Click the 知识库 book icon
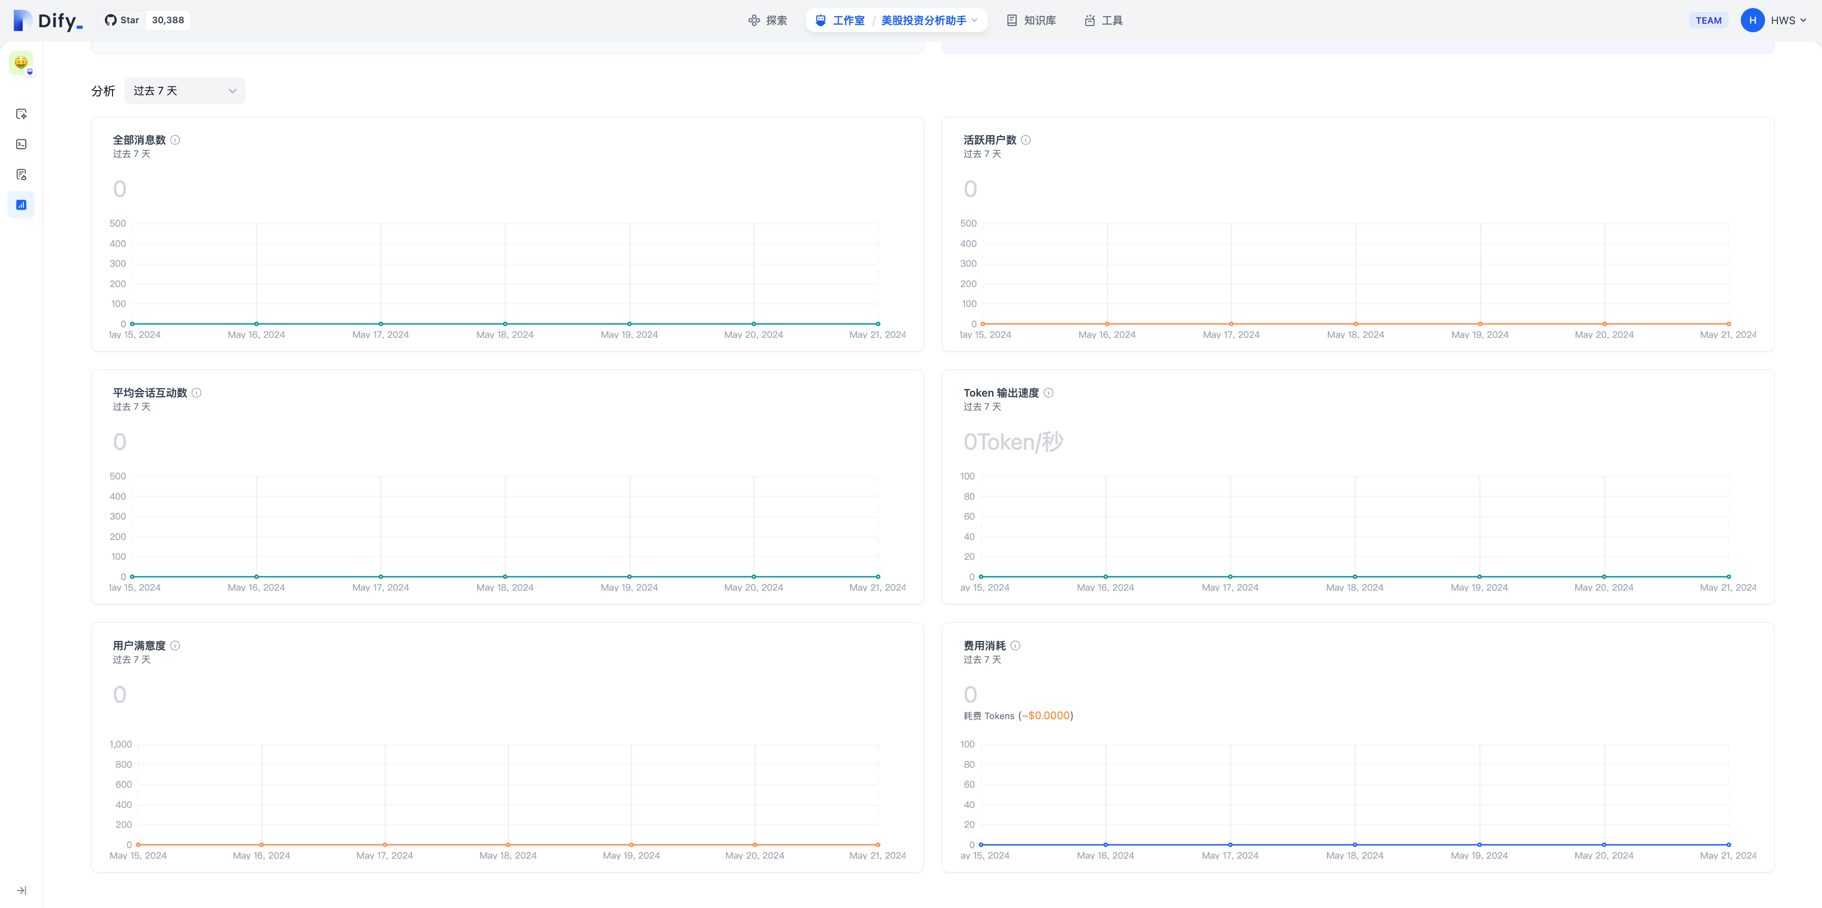Image resolution: width=1822 pixels, height=908 pixels. pos(1012,20)
